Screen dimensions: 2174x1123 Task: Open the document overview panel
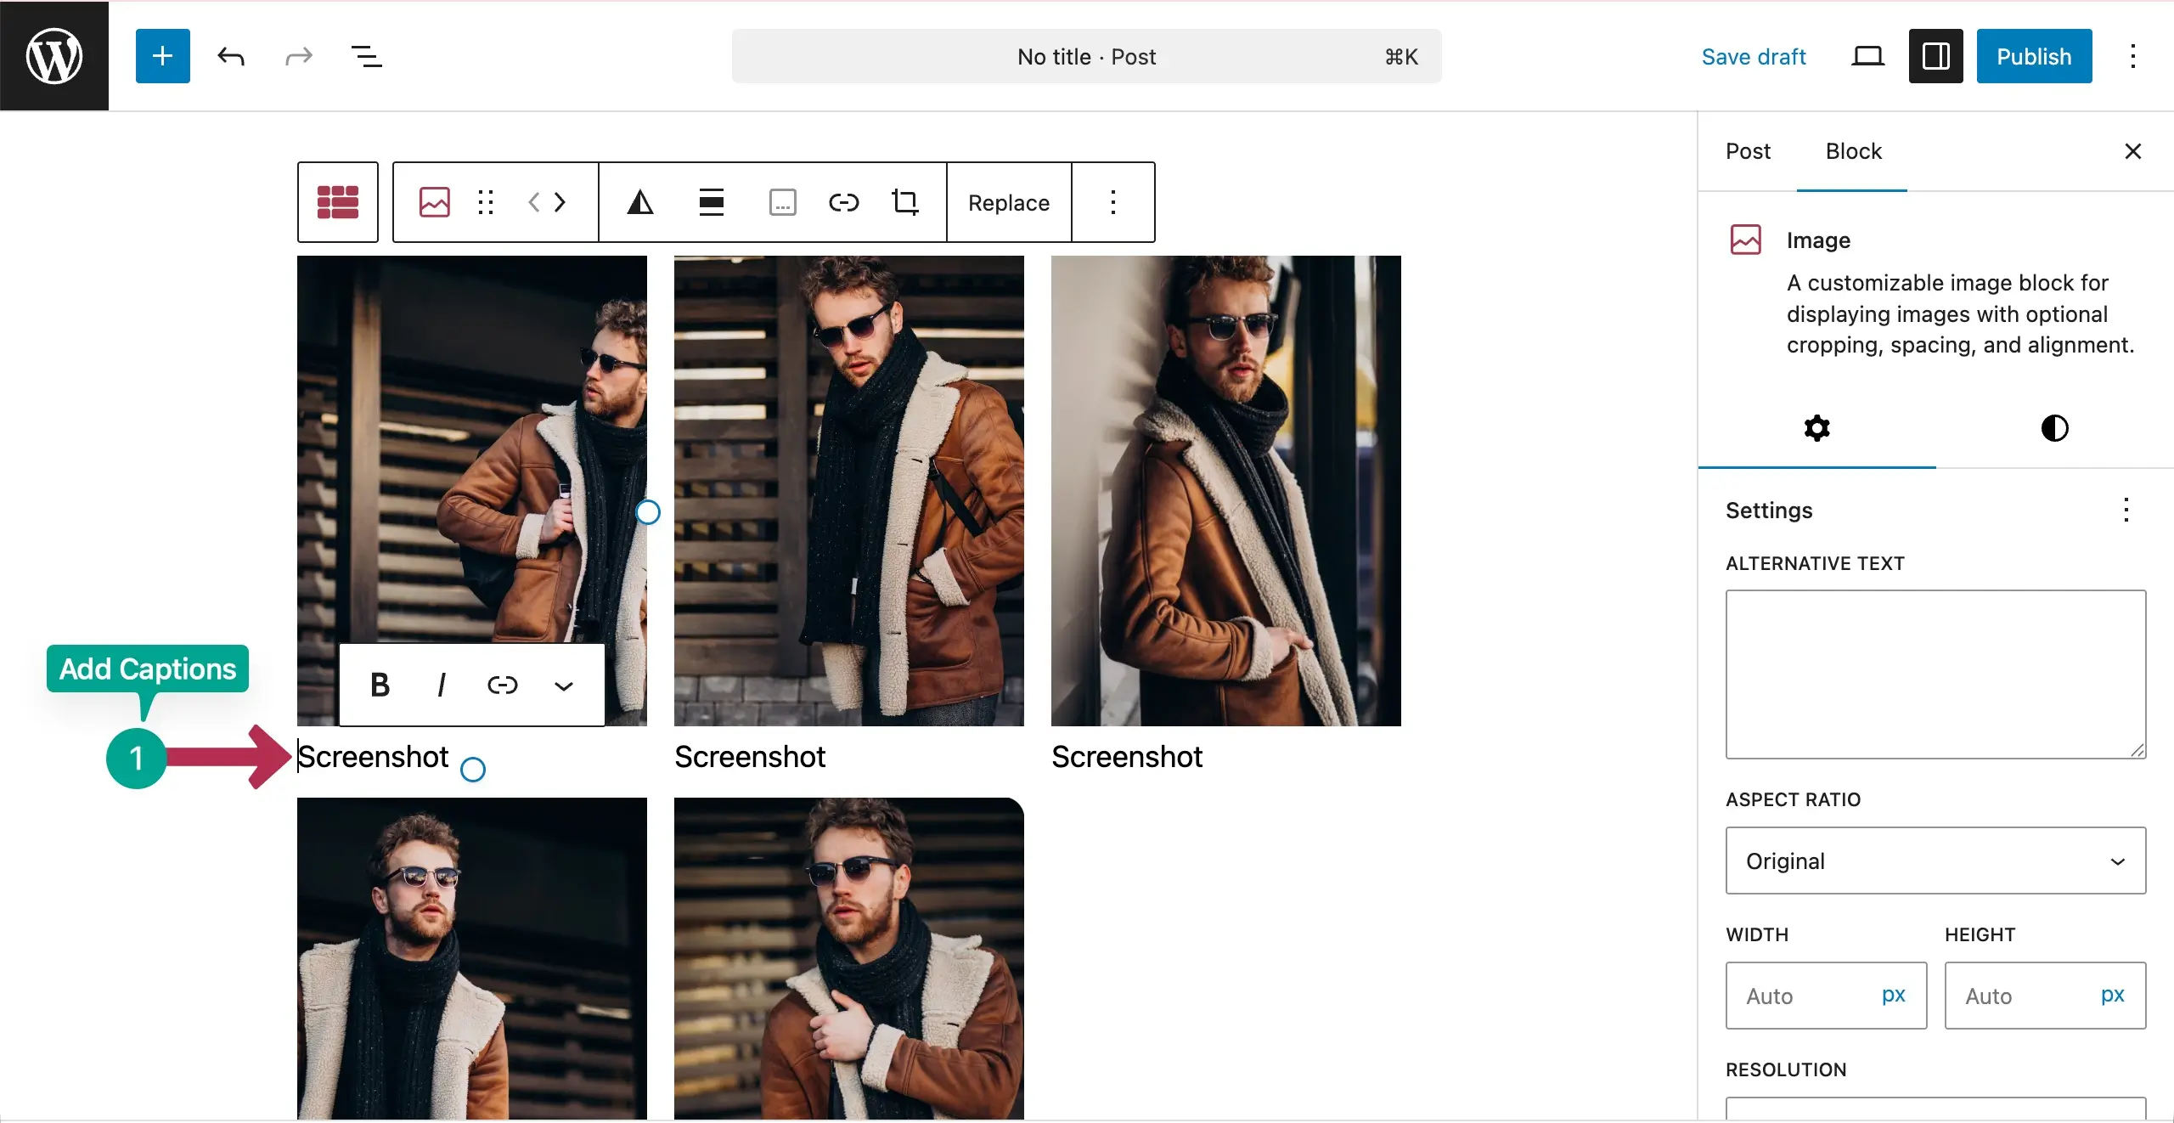pyautogui.click(x=366, y=56)
